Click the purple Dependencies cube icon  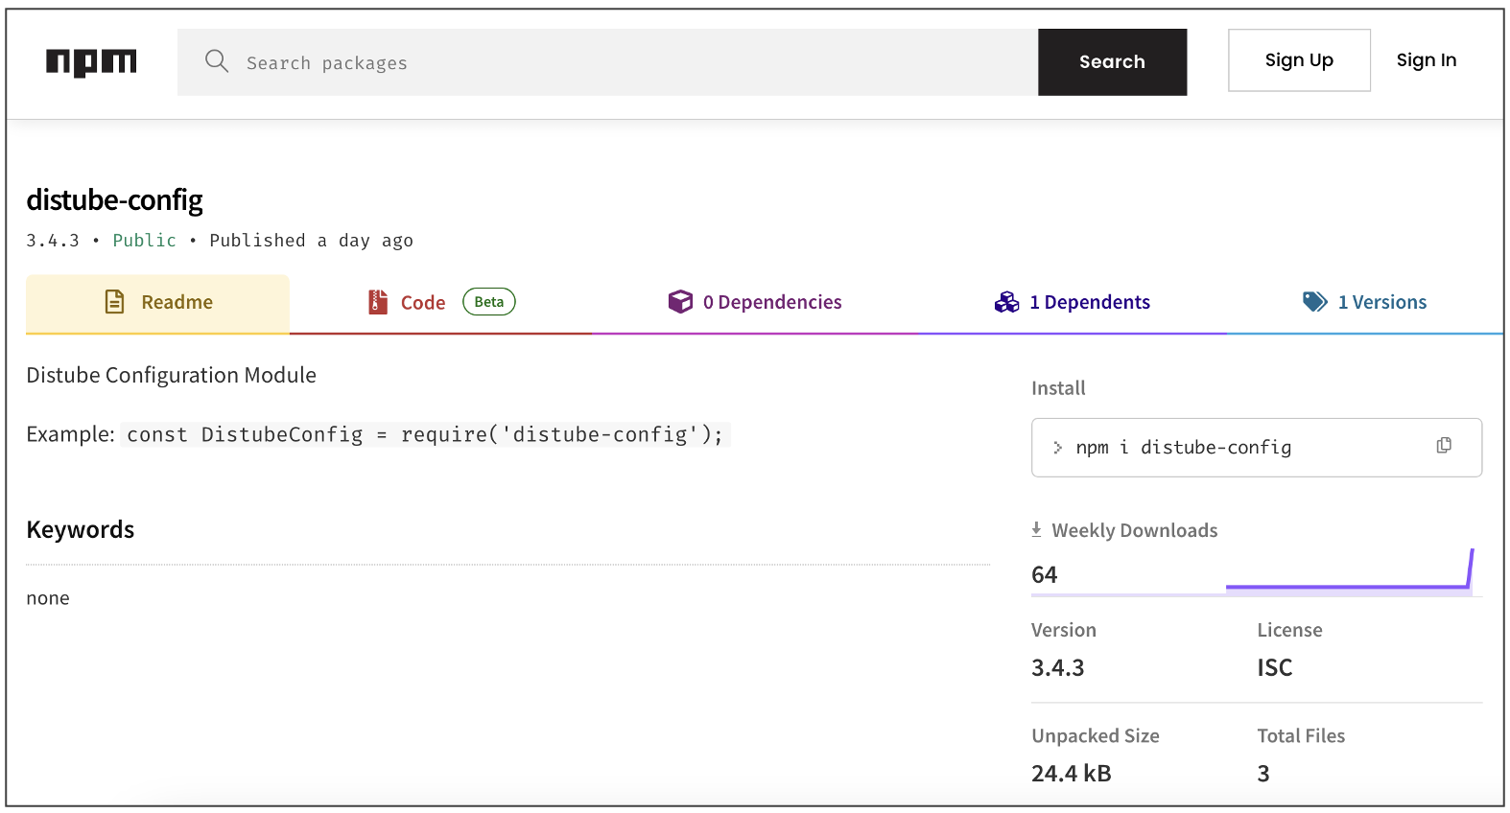click(680, 302)
